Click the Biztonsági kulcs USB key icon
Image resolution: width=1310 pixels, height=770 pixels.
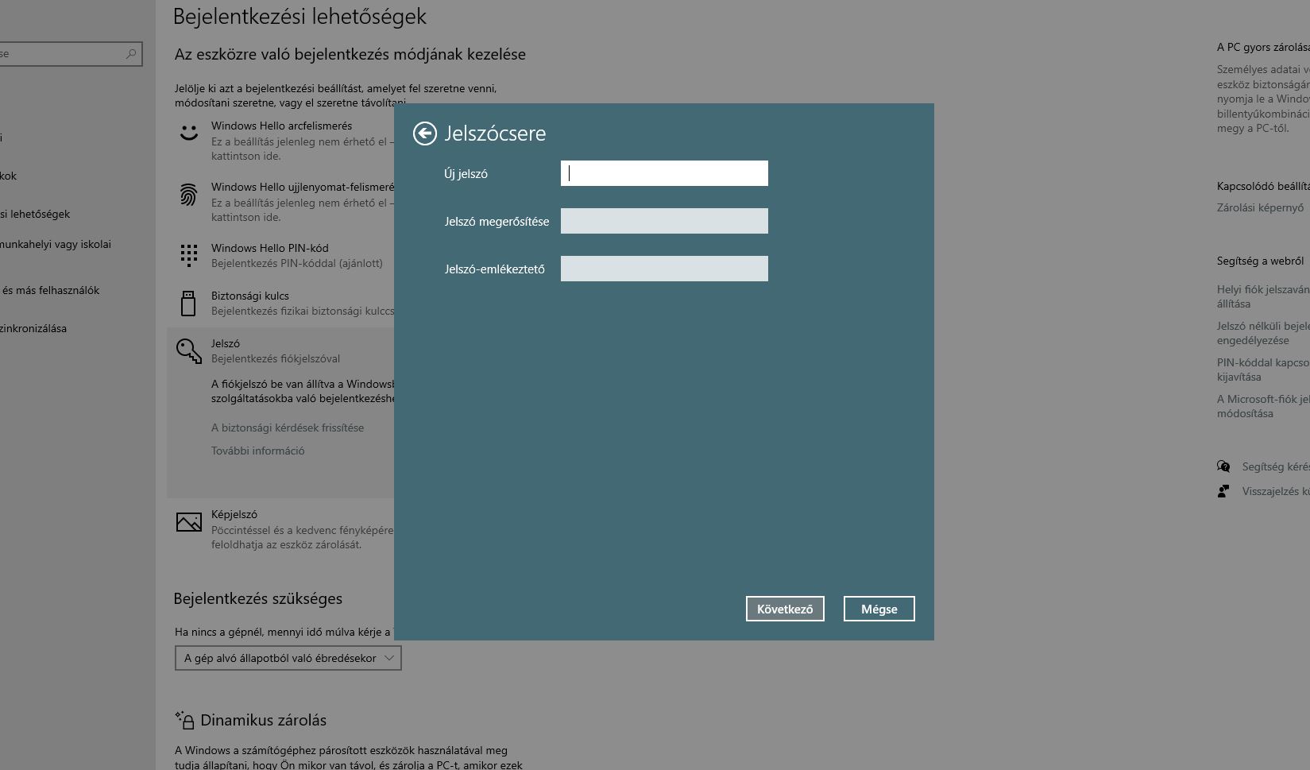coord(189,303)
